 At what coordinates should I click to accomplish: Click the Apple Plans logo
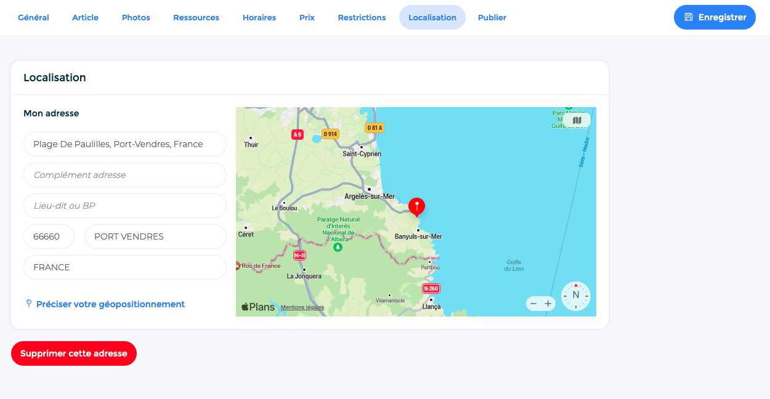tap(258, 307)
